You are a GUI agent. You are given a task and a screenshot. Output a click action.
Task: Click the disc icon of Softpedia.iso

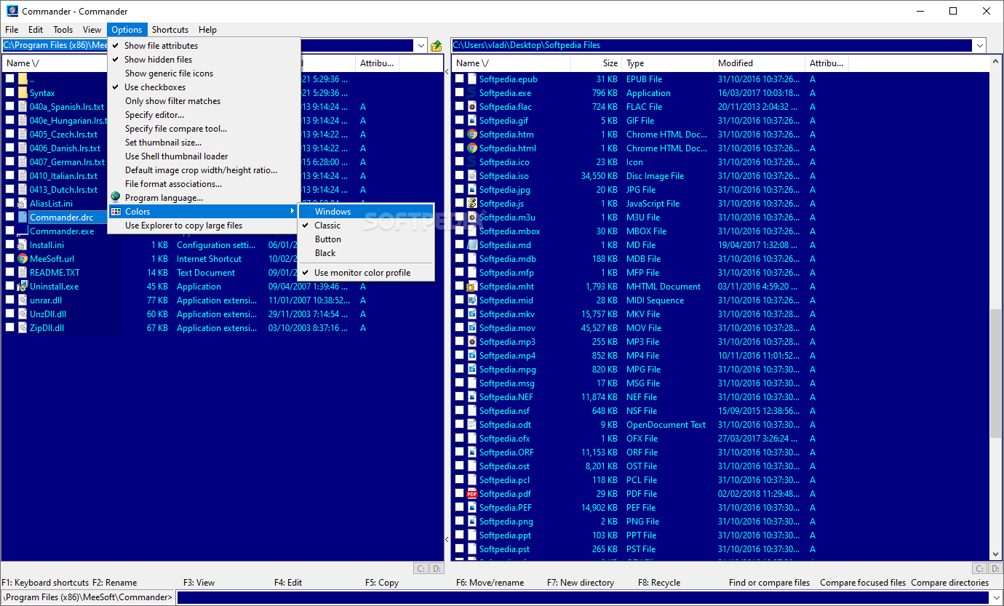472,176
